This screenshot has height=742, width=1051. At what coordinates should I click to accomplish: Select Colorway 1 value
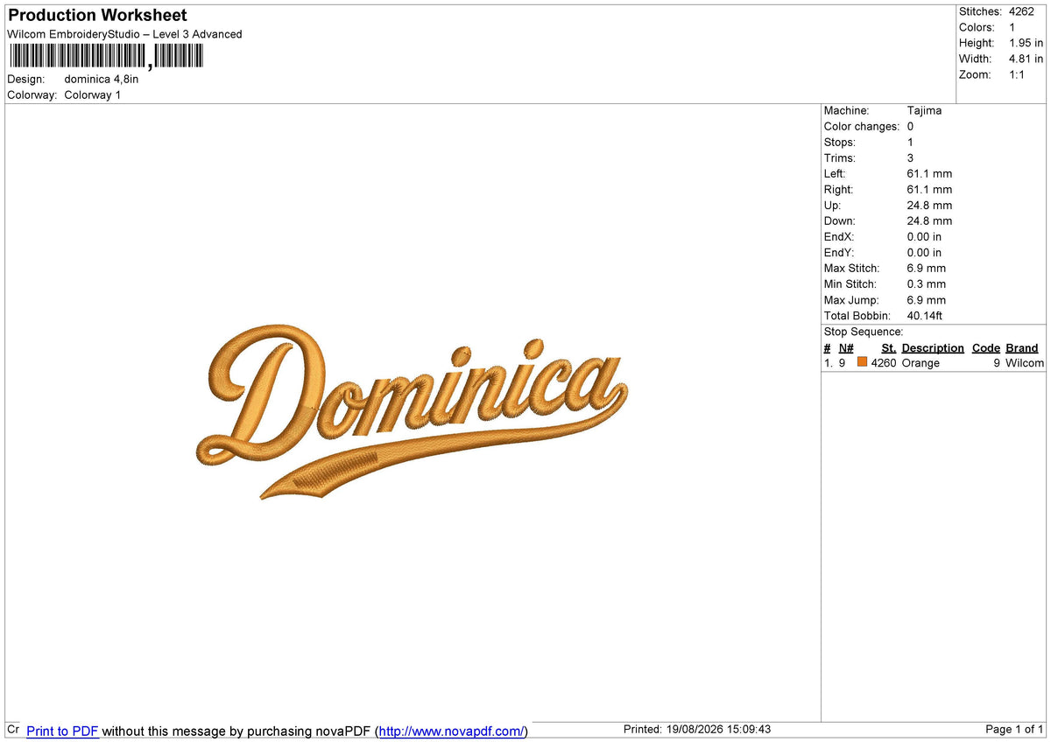point(93,94)
